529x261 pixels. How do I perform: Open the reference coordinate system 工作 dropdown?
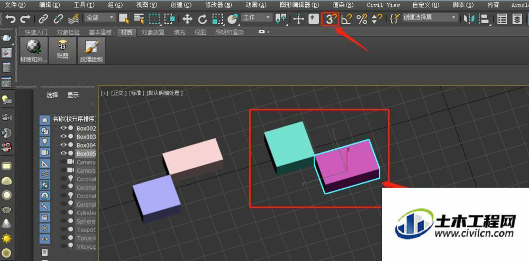click(x=257, y=17)
